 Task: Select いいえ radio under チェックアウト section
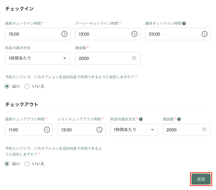click(x=27, y=164)
